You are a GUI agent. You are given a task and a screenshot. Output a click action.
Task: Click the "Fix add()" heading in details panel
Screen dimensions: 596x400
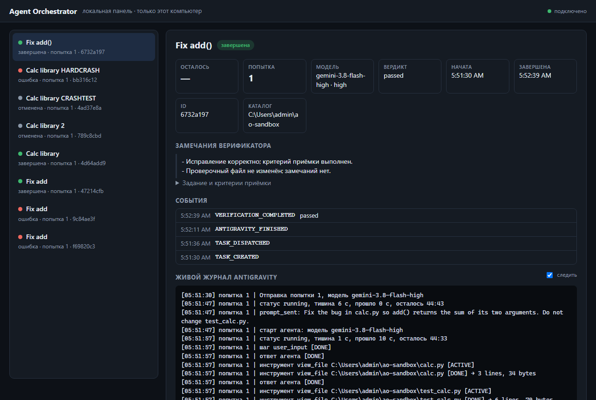194,46
